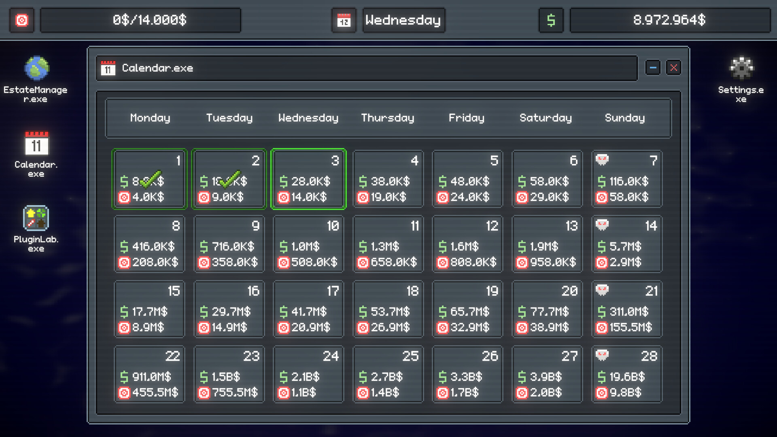Click the dollar sign icon beside the balance display
The height and width of the screenshot is (437, 777).
(x=551, y=20)
